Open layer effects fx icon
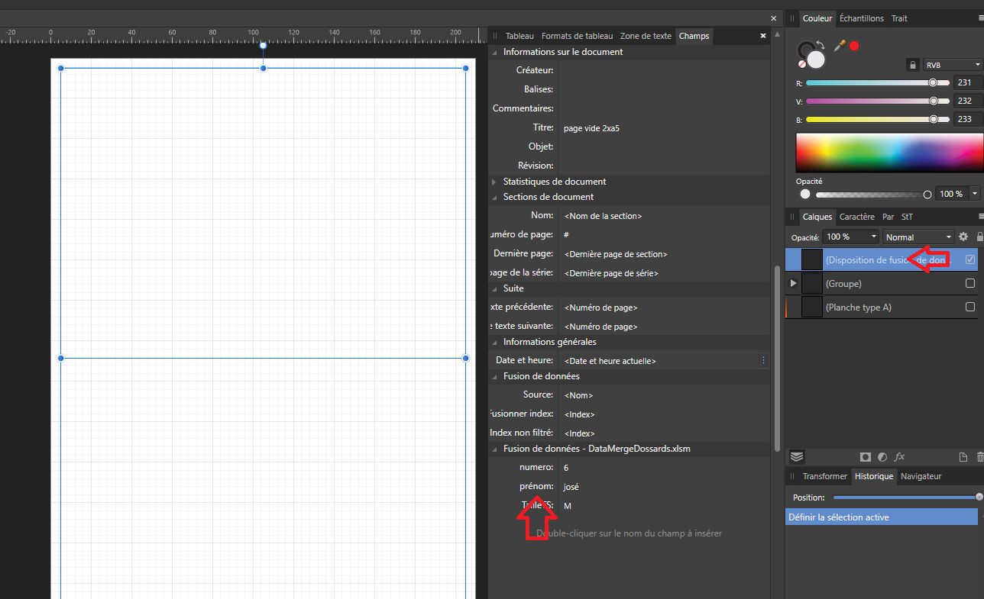The image size is (984, 599). 899,457
